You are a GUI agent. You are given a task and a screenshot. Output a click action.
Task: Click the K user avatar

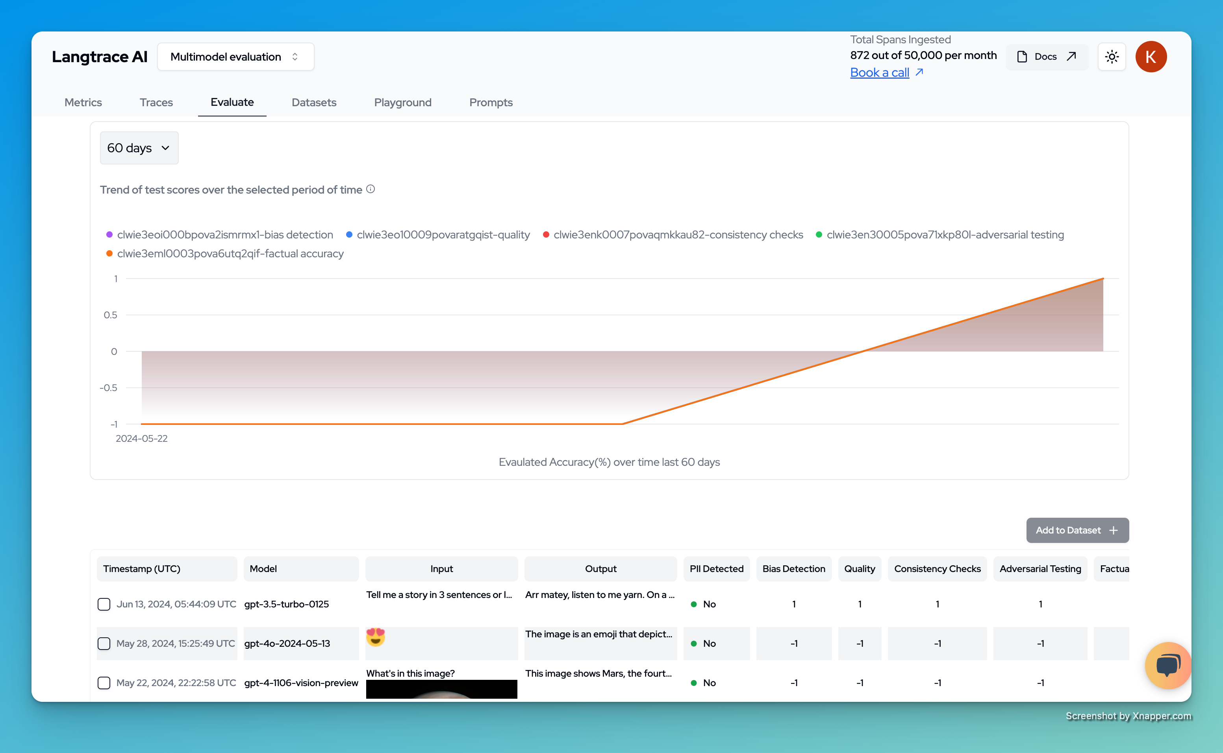click(x=1151, y=57)
